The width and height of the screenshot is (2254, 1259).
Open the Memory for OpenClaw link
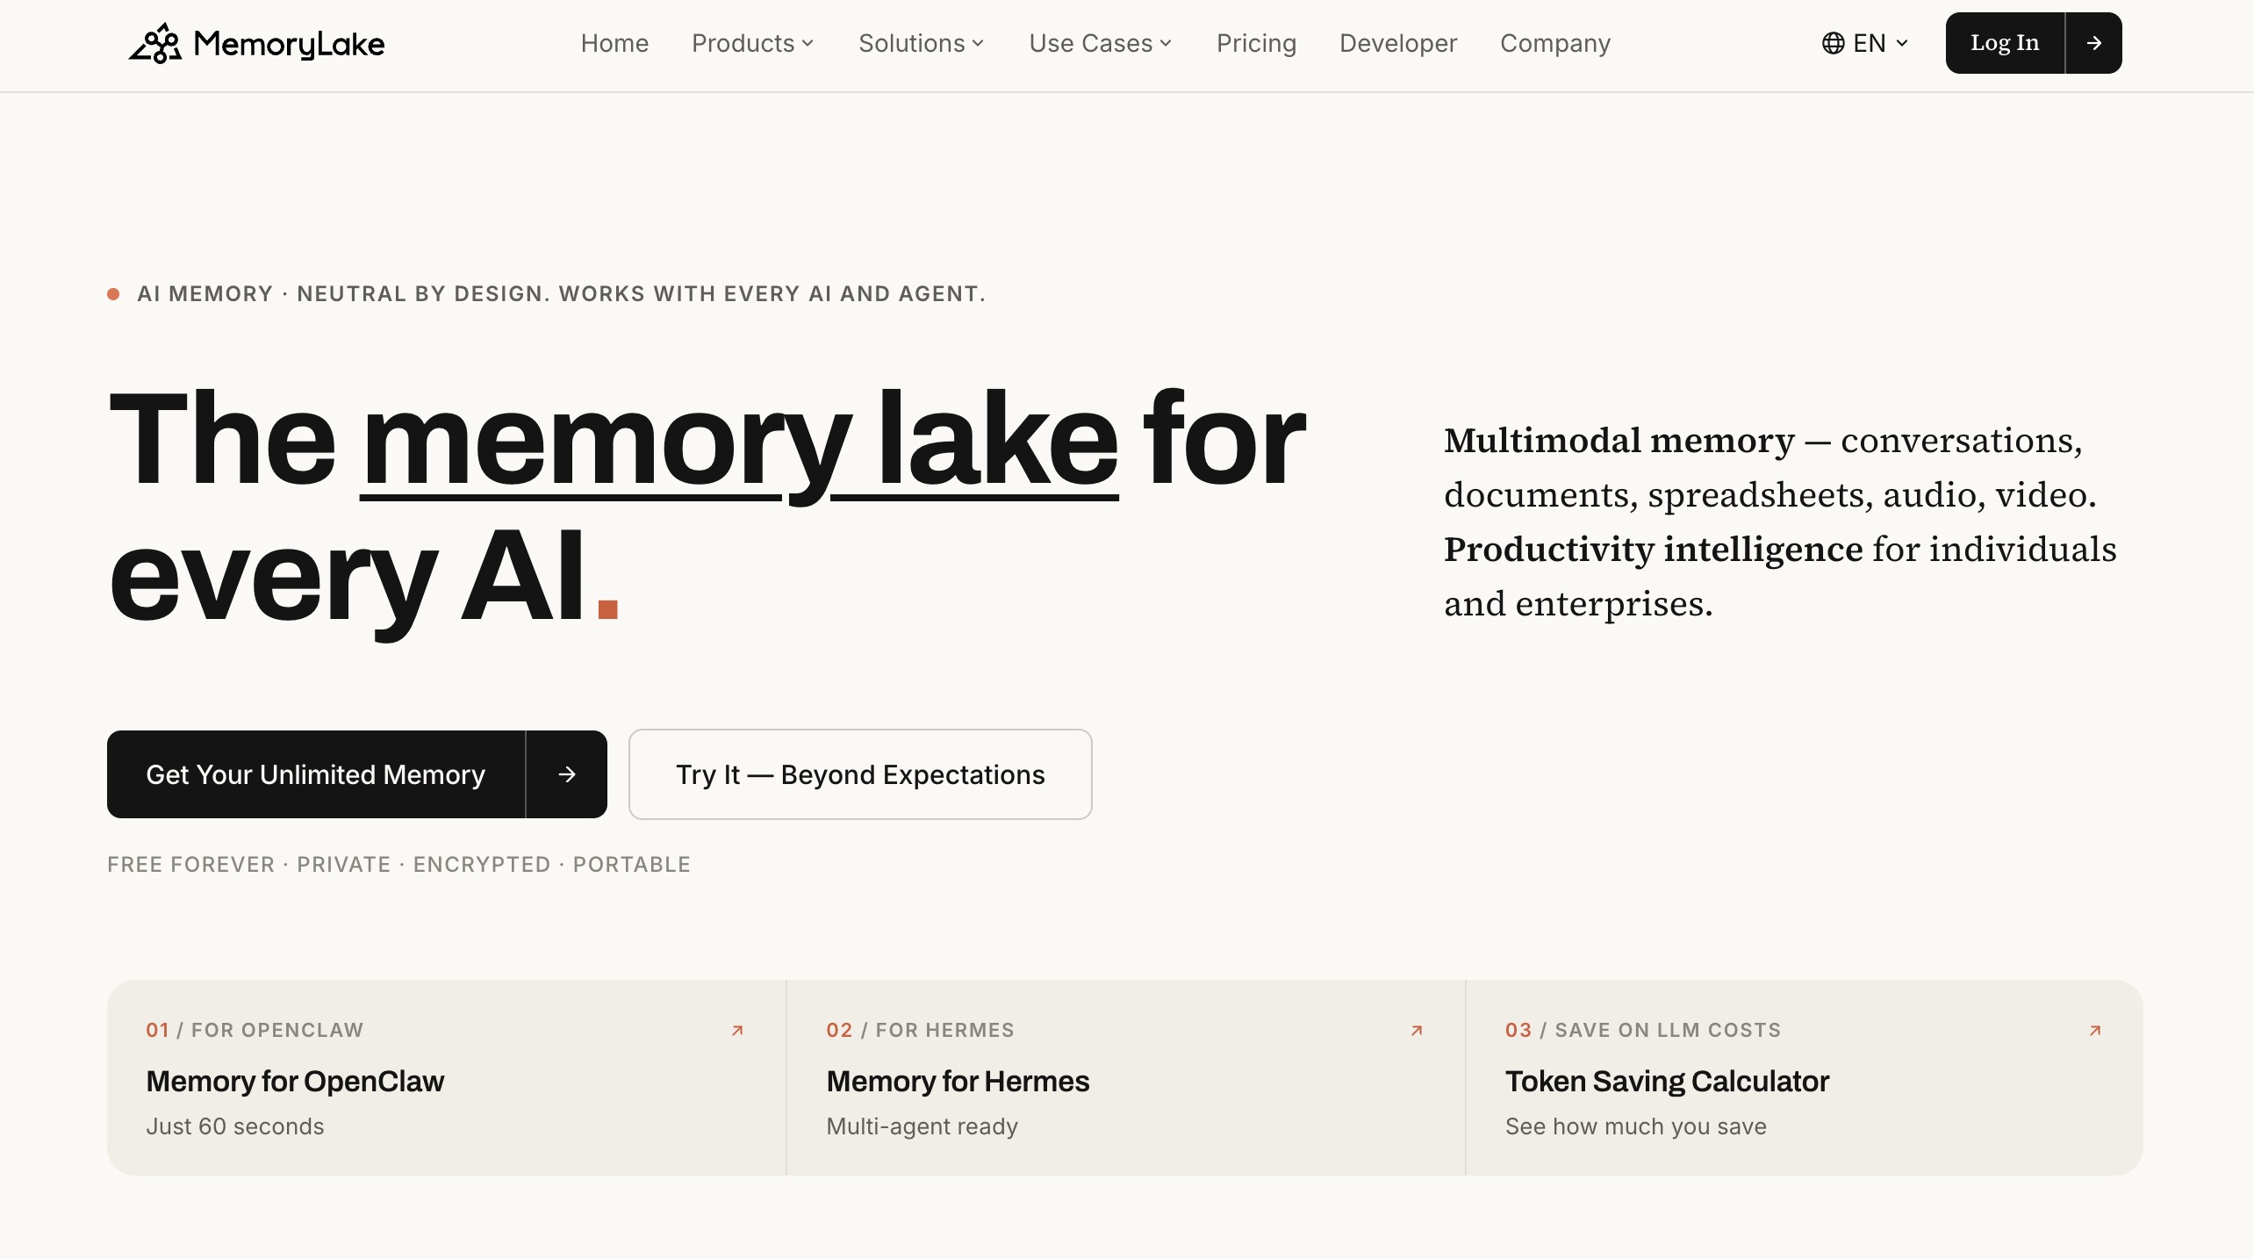[295, 1081]
